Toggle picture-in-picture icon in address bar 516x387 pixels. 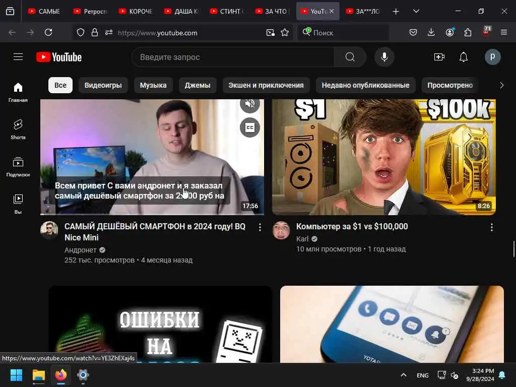point(270,32)
